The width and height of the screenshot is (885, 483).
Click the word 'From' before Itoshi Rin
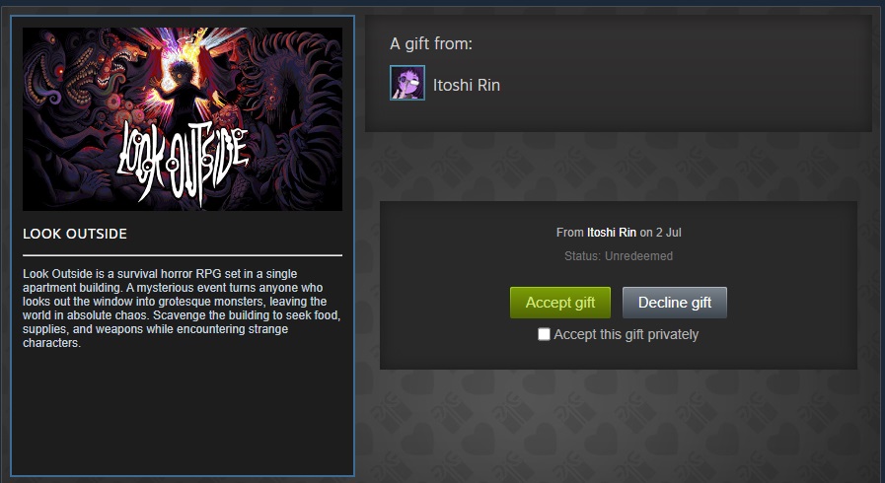click(x=569, y=233)
